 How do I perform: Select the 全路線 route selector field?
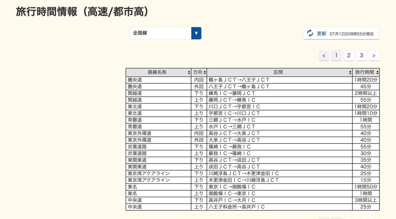pos(165,33)
